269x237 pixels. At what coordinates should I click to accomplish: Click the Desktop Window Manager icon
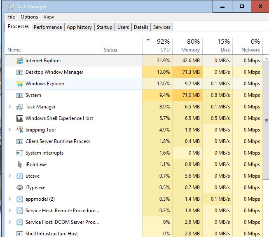coord(20,72)
